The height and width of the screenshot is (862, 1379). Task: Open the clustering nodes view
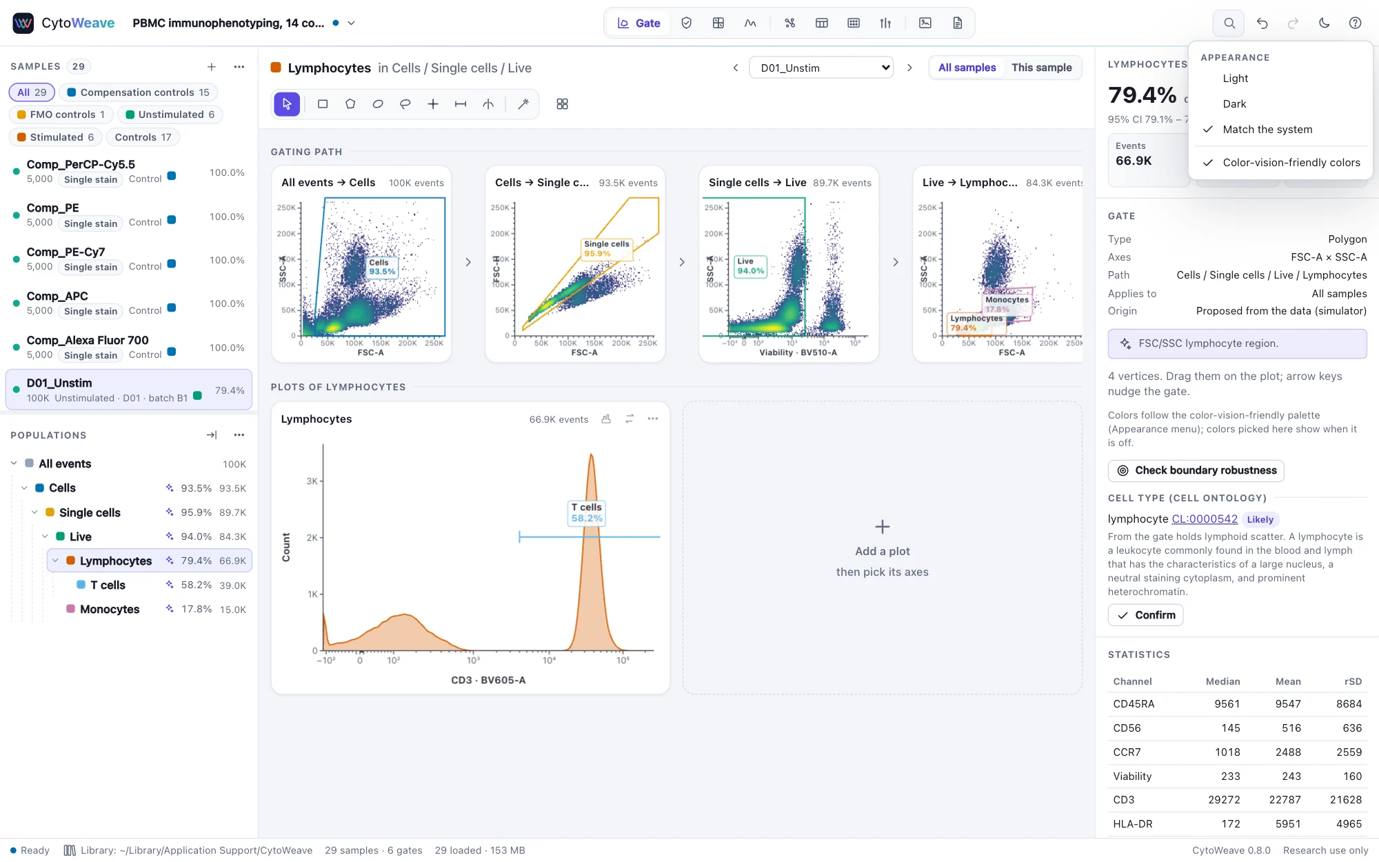790,23
